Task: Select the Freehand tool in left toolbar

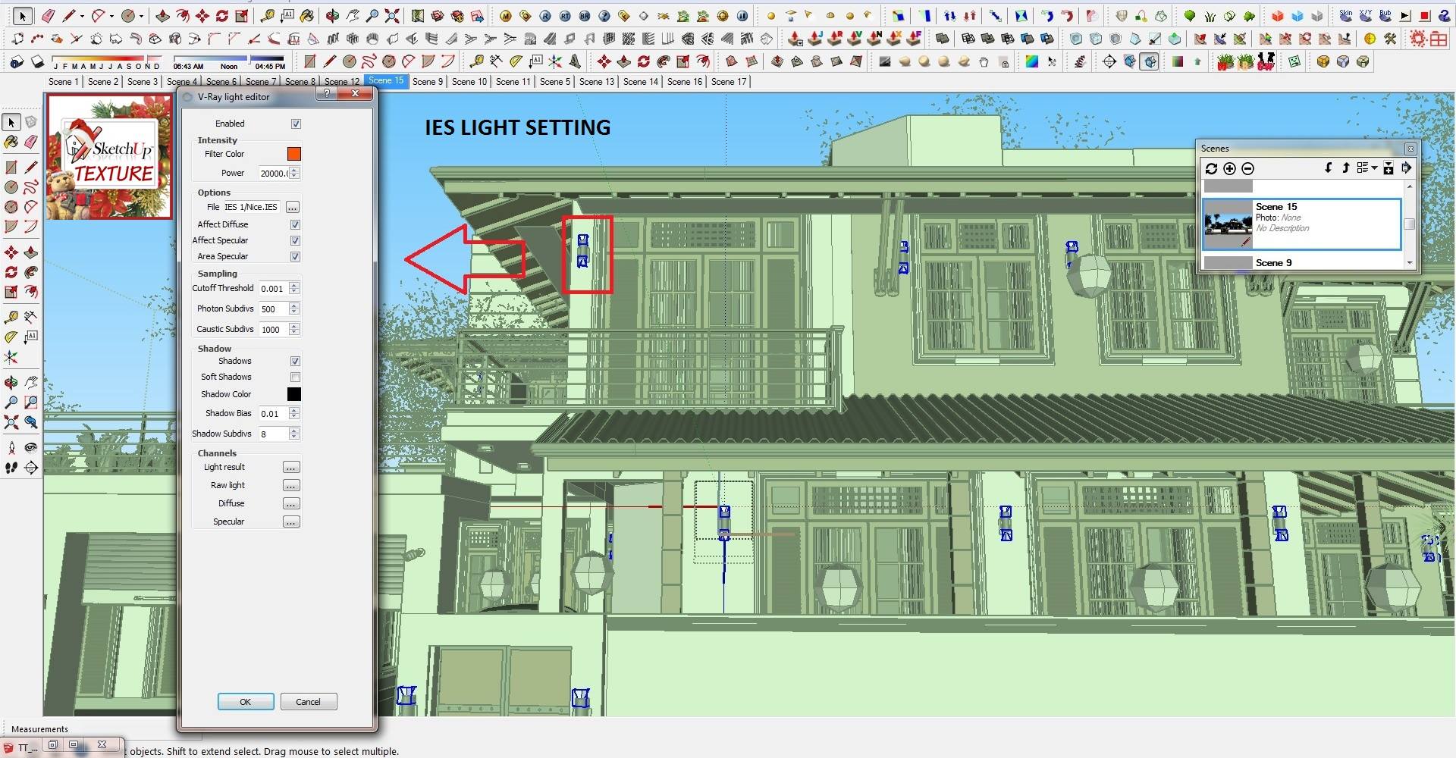Action: pyautogui.click(x=31, y=186)
